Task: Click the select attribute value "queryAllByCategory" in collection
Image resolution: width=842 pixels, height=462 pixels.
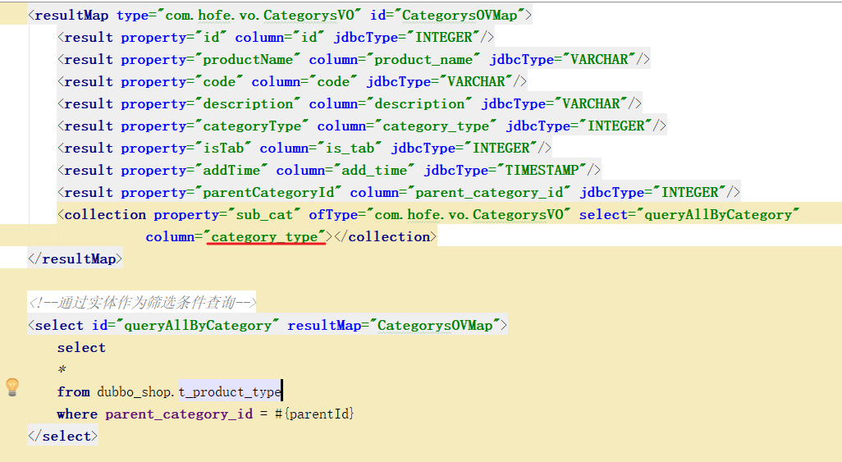Action: (718, 215)
